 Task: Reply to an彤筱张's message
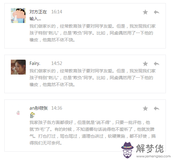[157, 108]
